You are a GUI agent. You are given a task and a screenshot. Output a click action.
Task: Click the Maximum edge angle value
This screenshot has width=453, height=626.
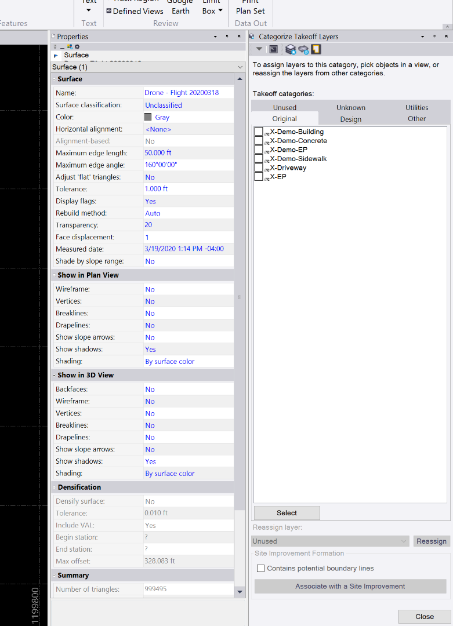(189, 165)
